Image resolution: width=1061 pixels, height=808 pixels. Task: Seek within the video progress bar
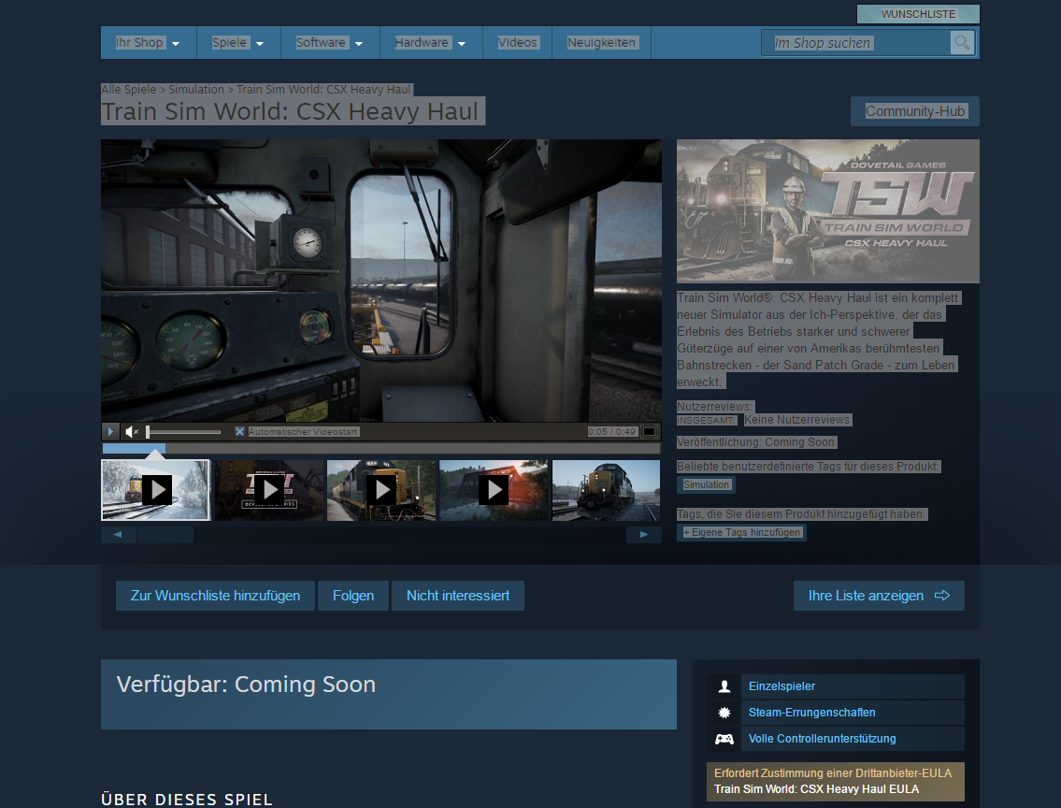381,449
